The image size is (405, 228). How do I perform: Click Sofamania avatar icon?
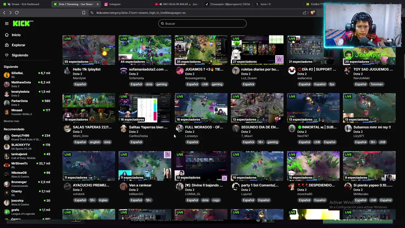123,70
